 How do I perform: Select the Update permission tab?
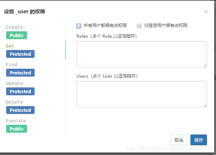[14, 83]
